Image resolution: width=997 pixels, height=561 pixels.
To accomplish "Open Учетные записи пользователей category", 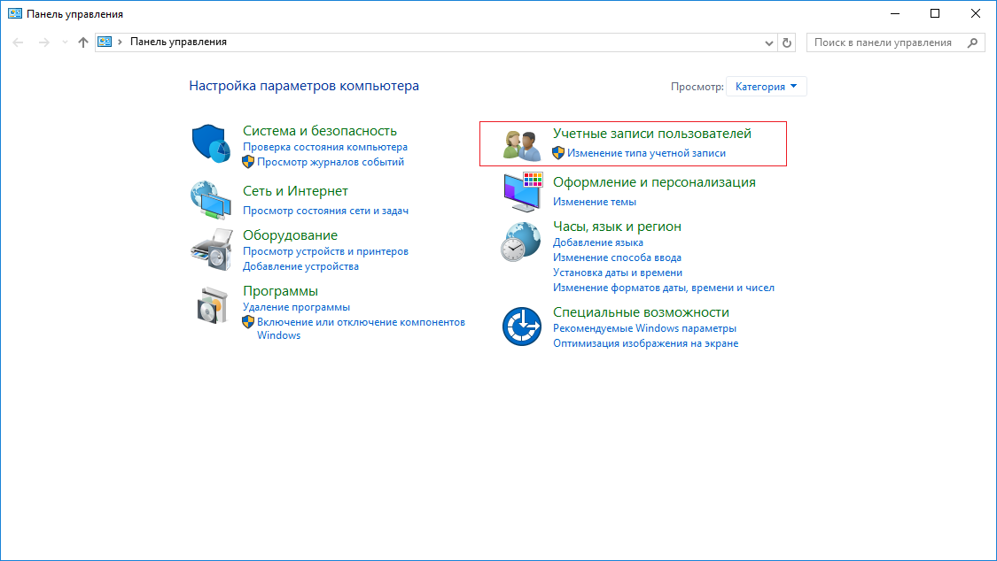I will click(652, 134).
